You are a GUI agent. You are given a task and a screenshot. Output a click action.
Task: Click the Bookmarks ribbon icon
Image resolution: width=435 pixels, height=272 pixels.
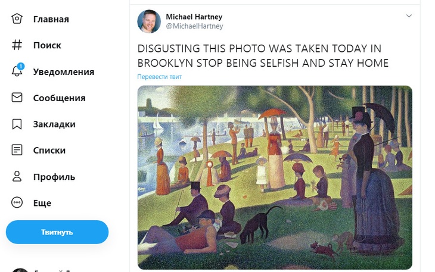[x=17, y=124]
